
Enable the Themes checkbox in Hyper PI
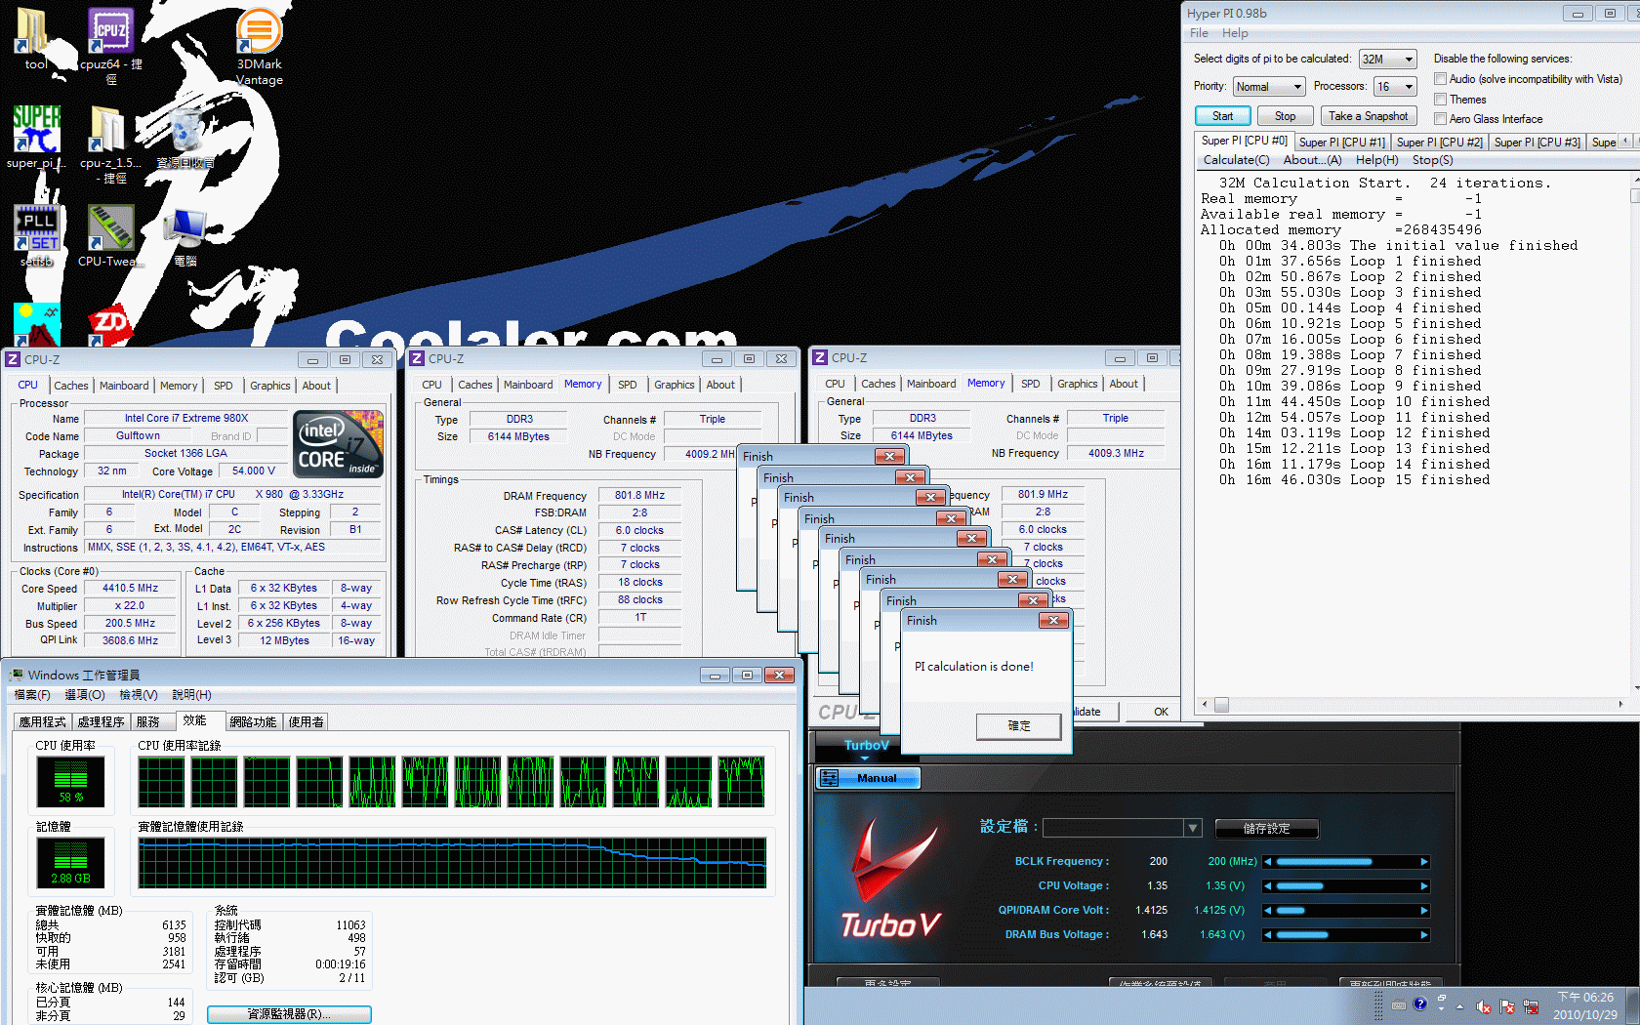[1440, 99]
